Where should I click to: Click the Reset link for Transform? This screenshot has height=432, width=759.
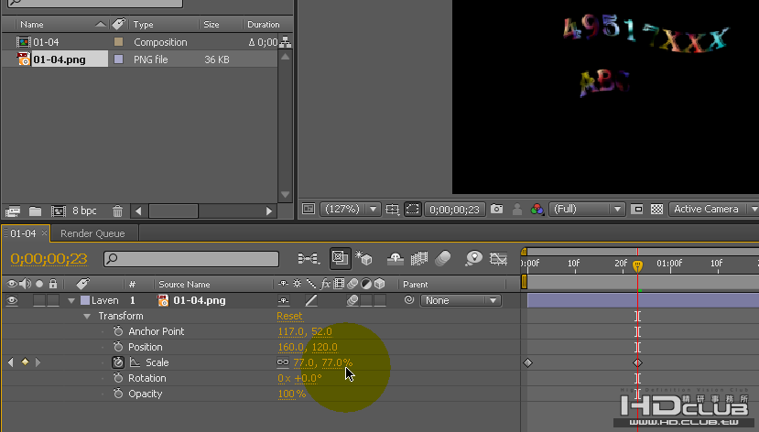point(289,316)
